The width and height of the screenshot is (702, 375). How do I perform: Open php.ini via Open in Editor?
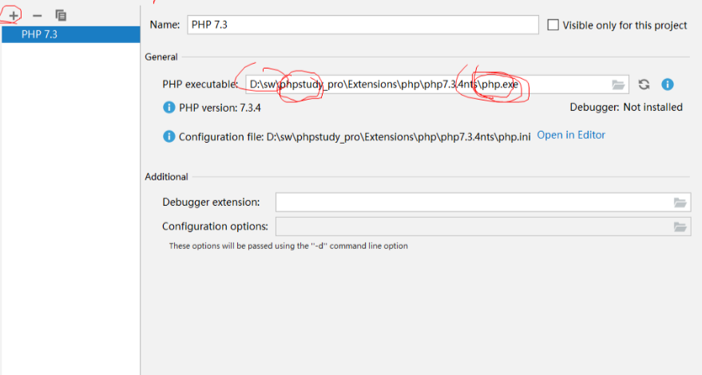[x=571, y=135]
